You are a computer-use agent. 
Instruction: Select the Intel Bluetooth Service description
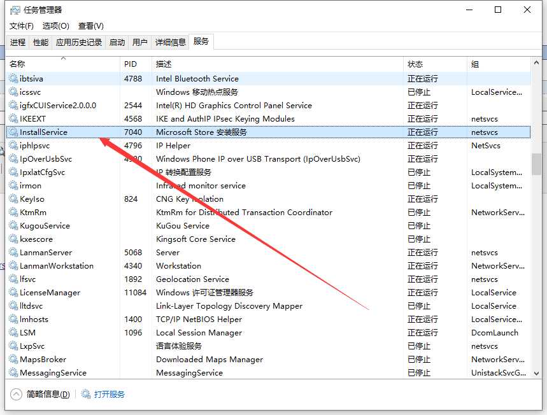tap(197, 79)
